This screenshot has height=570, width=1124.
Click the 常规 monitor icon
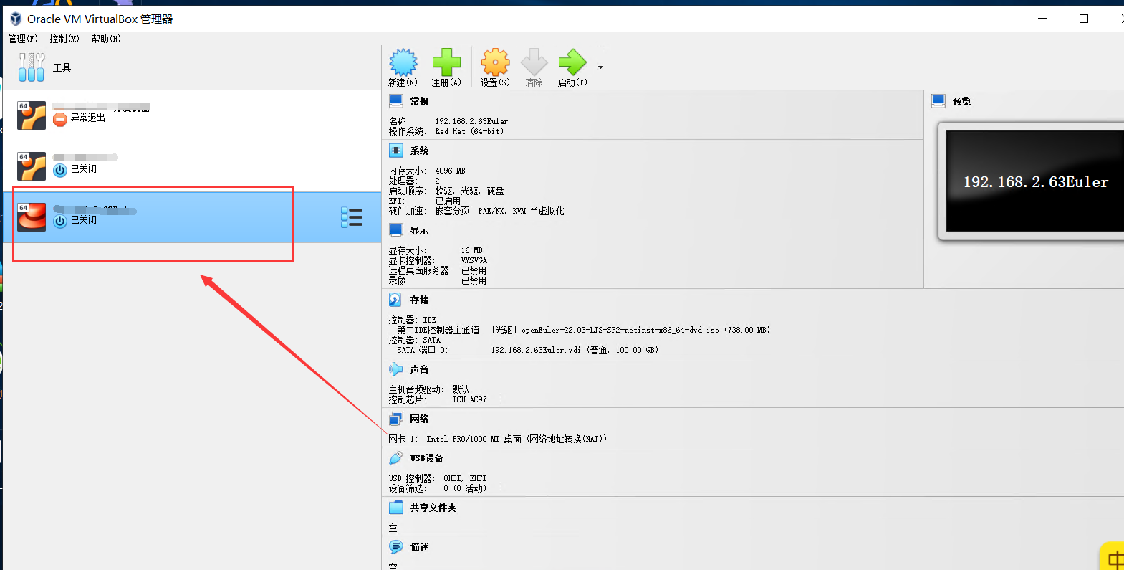[x=396, y=101]
